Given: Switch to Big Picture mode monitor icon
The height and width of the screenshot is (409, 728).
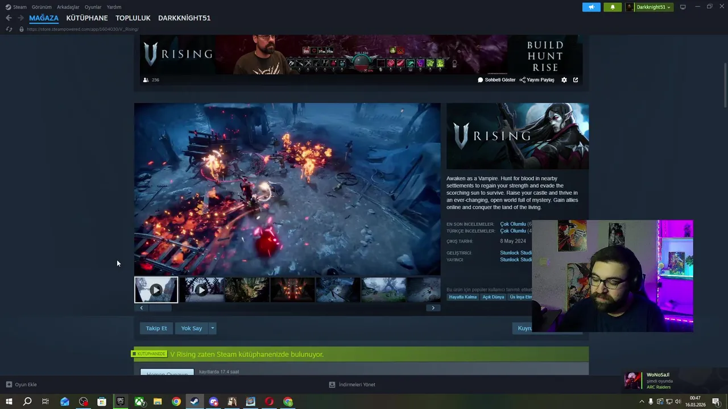Looking at the screenshot, I should (683, 7).
